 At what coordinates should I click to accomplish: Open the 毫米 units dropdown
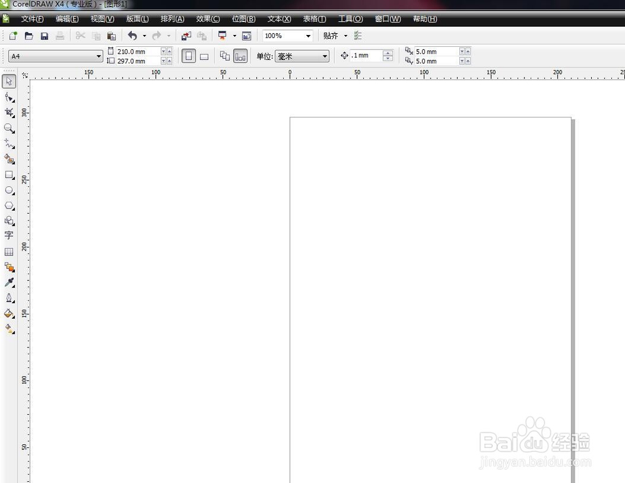click(x=325, y=56)
